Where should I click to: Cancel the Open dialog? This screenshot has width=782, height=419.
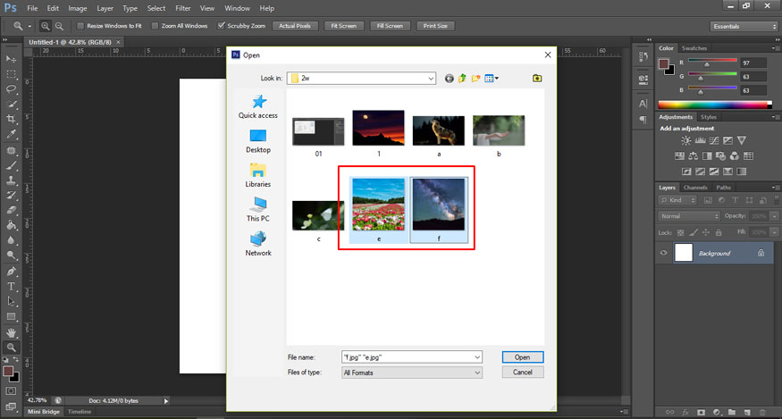[x=522, y=372]
